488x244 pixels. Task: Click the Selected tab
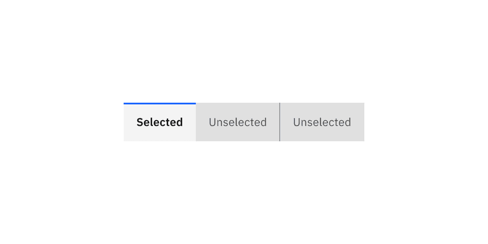pyautogui.click(x=160, y=122)
